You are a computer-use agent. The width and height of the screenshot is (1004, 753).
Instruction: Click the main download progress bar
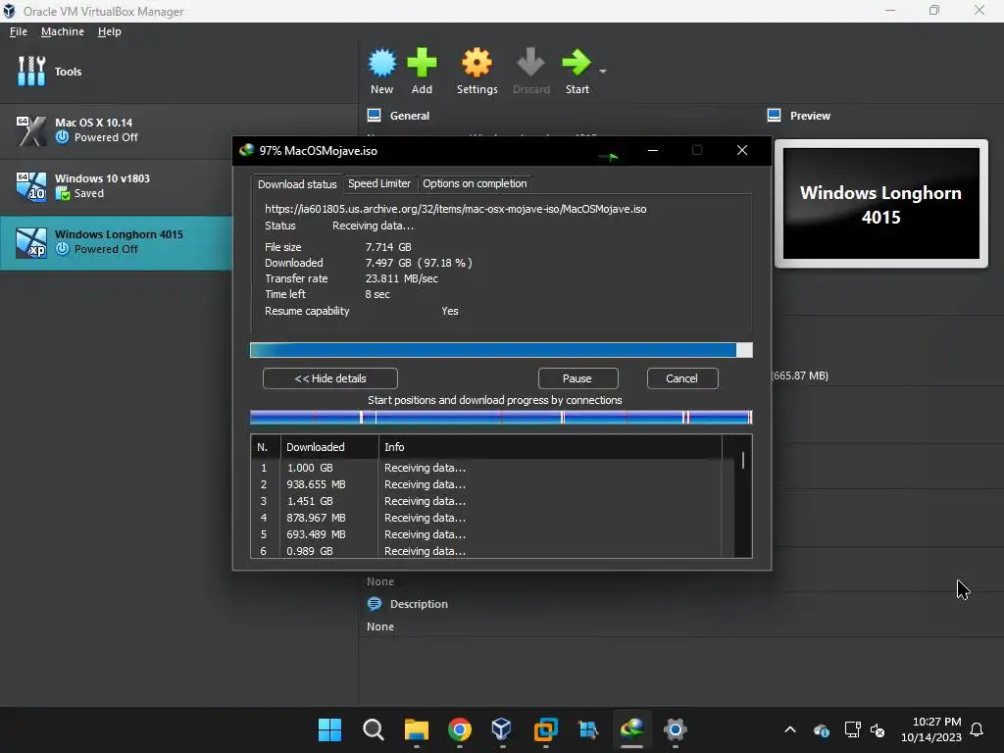(x=501, y=350)
